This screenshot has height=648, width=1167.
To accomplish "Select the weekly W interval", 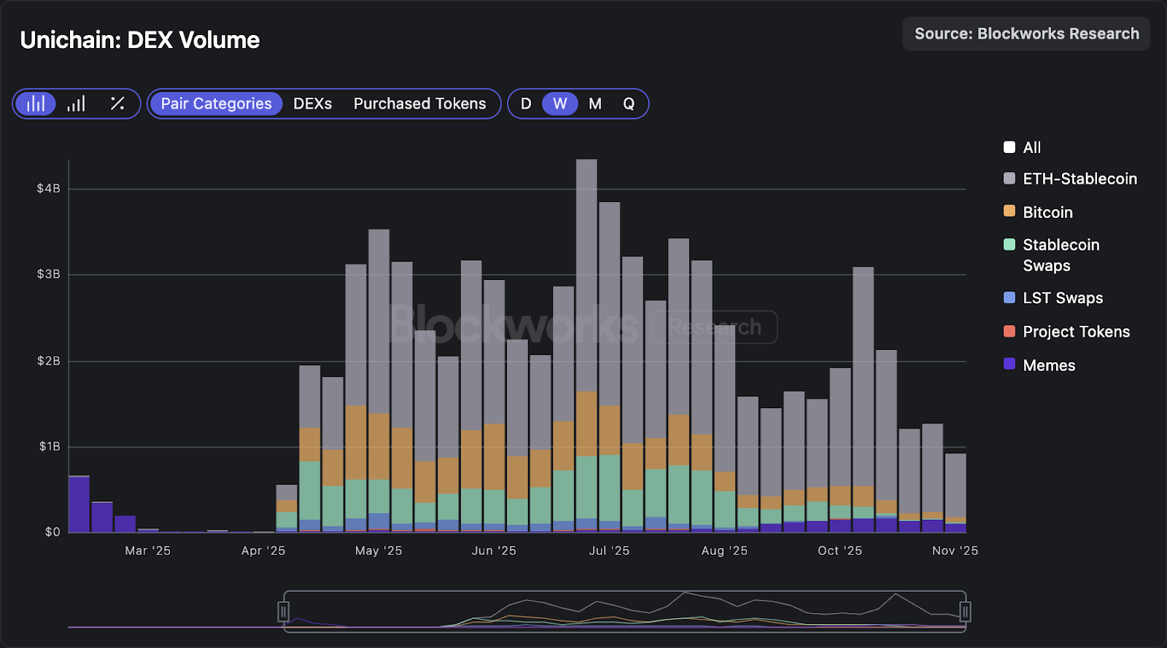I will click(559, 104).
